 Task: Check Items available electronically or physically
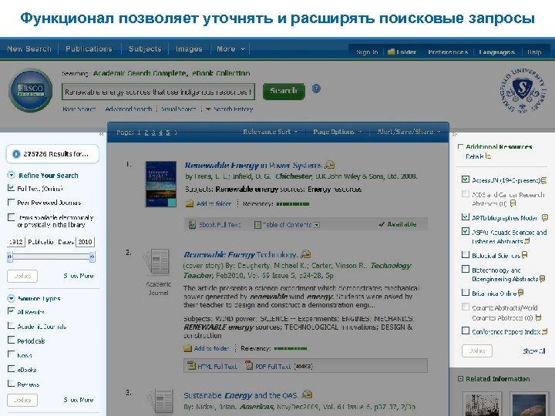click(12, 216)
